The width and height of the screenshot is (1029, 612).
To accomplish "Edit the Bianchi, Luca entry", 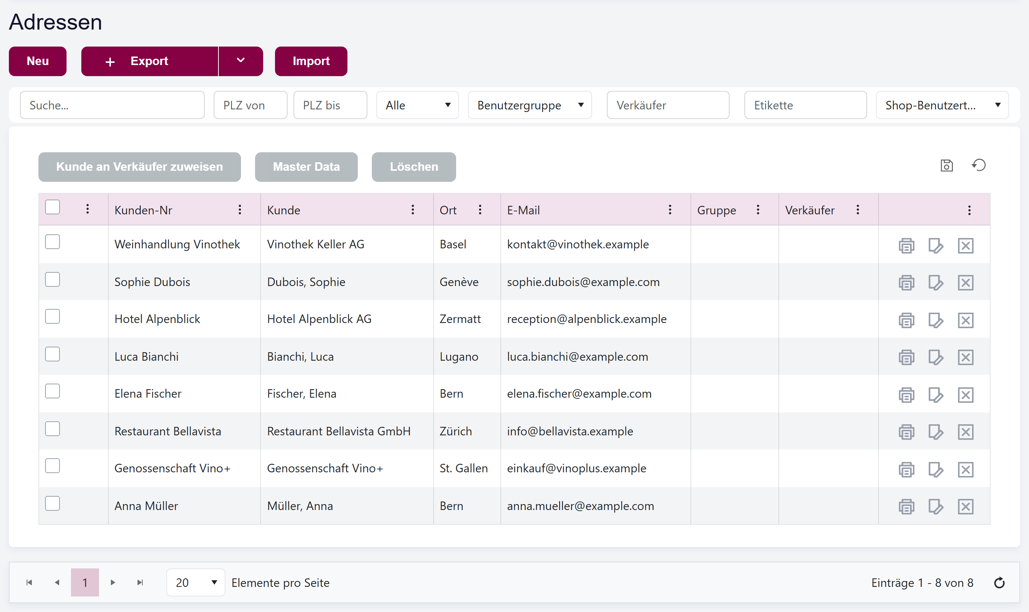I will click(936, 357).
